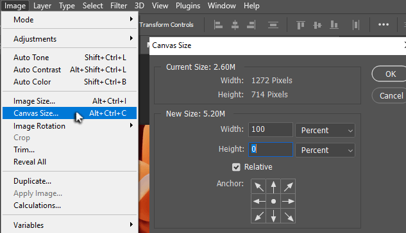Open the 3D menu
The width and height of the screenshot is (406, 233).
click(x=139, y=6)
